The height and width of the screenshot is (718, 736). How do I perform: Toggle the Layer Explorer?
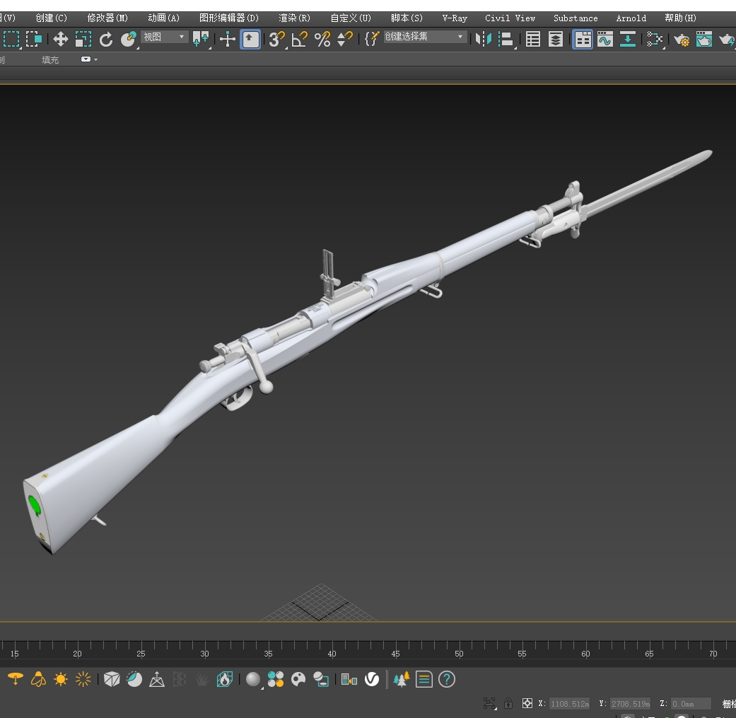pos(555,39)
